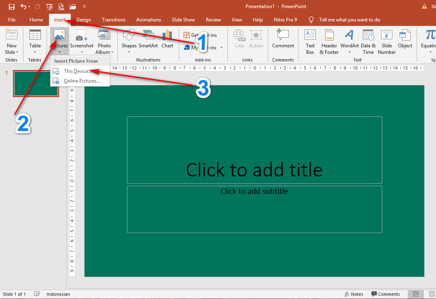This screenshot has height=299, width=436.
Task: Open the Transitions tab
Action: (x=113, y=20)
